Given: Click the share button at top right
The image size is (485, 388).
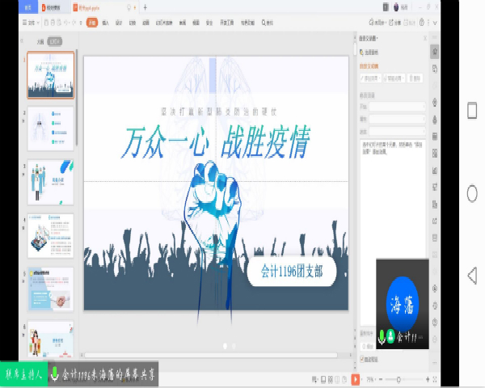Looking at the screenshot, I should [394, 23].
